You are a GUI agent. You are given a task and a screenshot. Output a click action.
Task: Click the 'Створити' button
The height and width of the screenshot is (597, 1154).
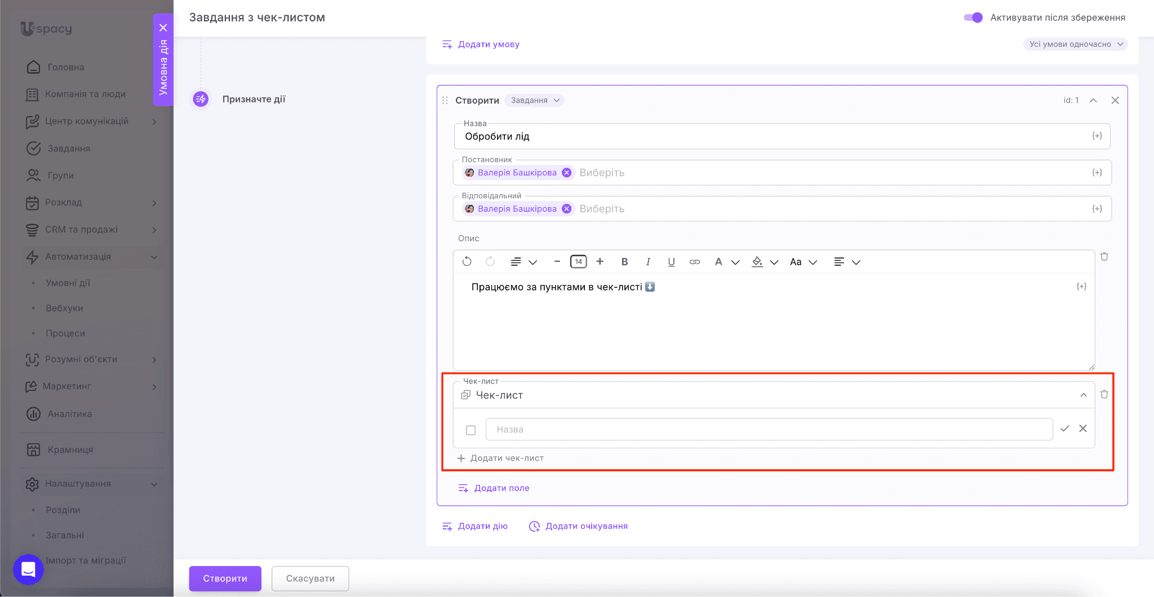(x=225, y=578)
